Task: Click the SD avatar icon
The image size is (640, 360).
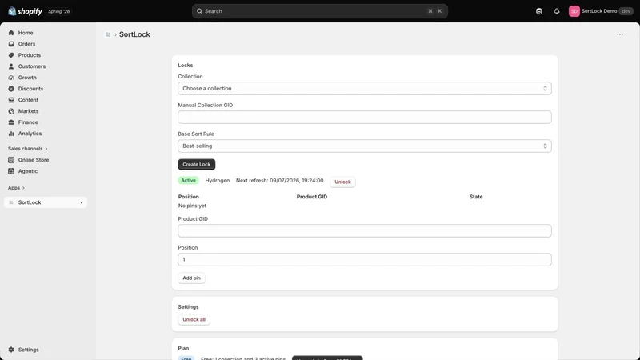Action: point(574,11)
